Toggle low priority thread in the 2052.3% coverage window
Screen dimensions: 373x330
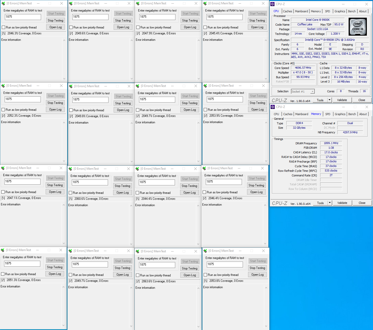pos(3,110)
